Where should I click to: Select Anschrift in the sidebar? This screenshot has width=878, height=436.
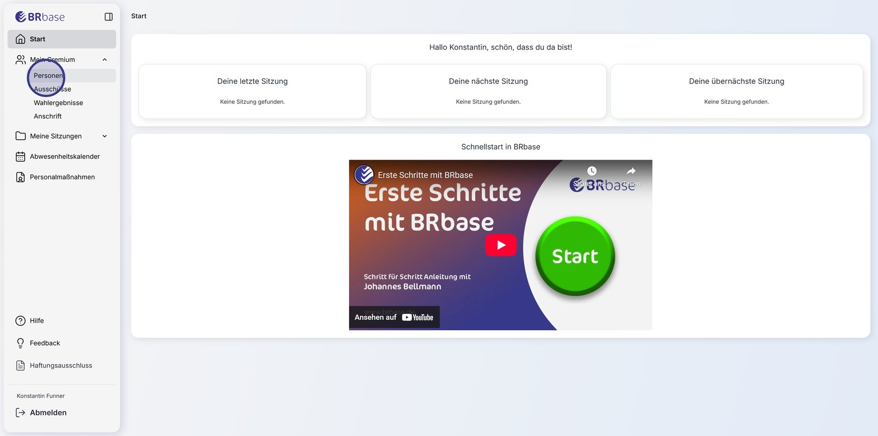tap(48, 116)
